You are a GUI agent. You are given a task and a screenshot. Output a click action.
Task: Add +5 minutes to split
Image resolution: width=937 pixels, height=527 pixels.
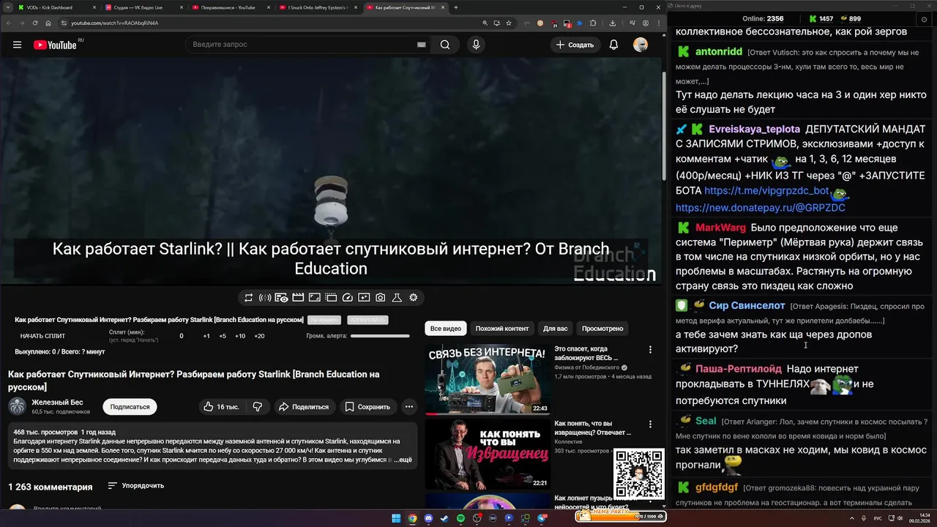click(223, 336)
